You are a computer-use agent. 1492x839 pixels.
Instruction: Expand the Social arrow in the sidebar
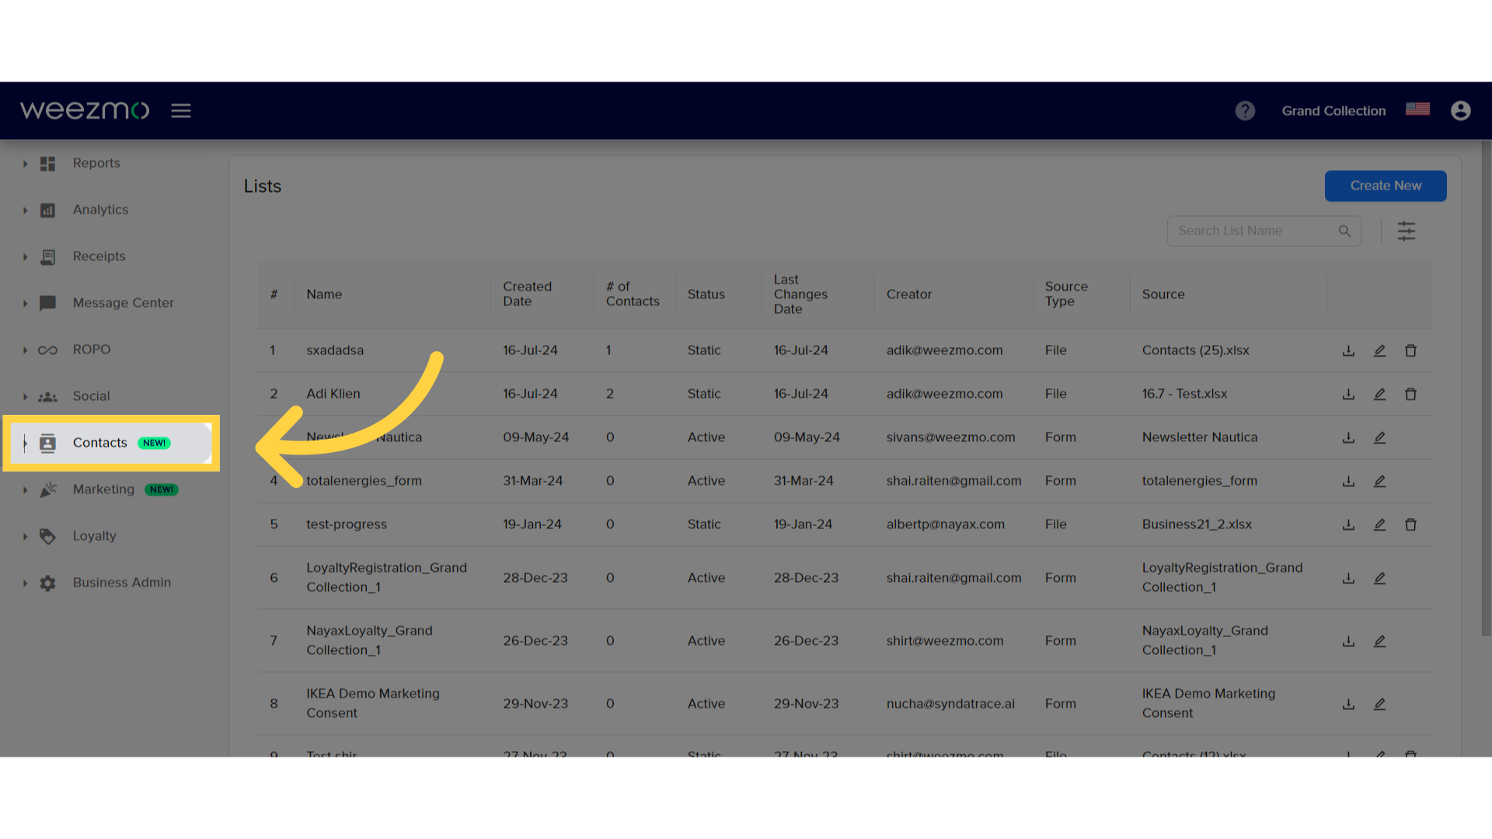[25, 397]
